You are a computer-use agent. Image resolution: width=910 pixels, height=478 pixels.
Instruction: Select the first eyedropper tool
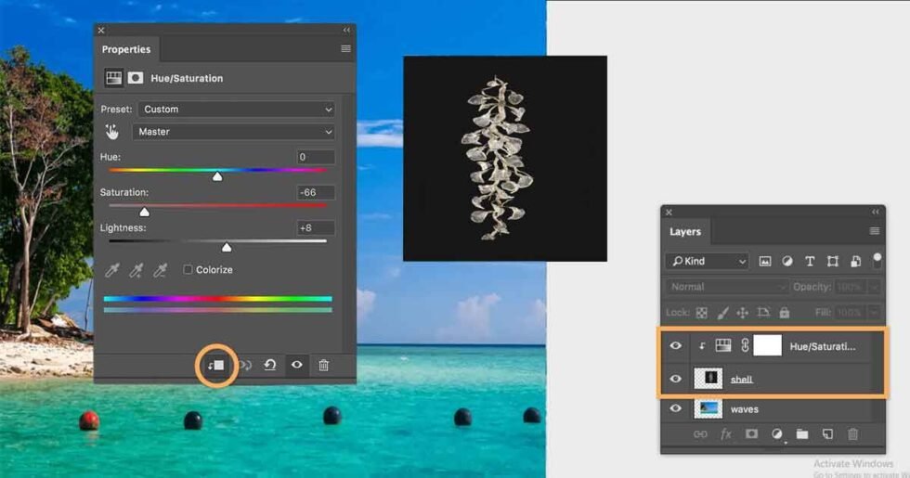click(x=112, y=270)
